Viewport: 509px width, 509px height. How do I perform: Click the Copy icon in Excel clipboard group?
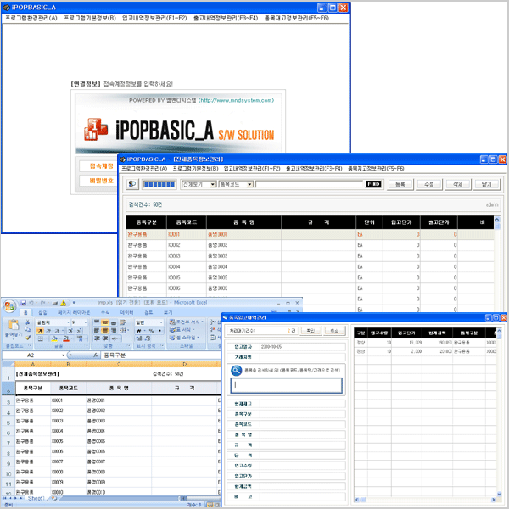(x=28, y=330)
